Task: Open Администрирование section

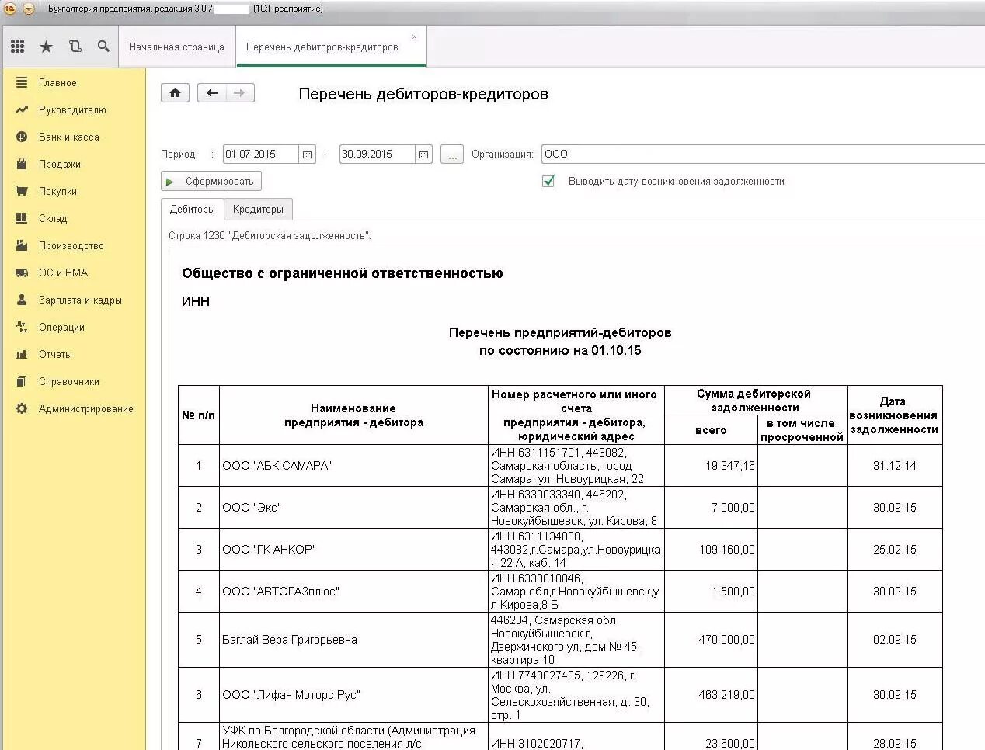Action: [x=86, y=408]
